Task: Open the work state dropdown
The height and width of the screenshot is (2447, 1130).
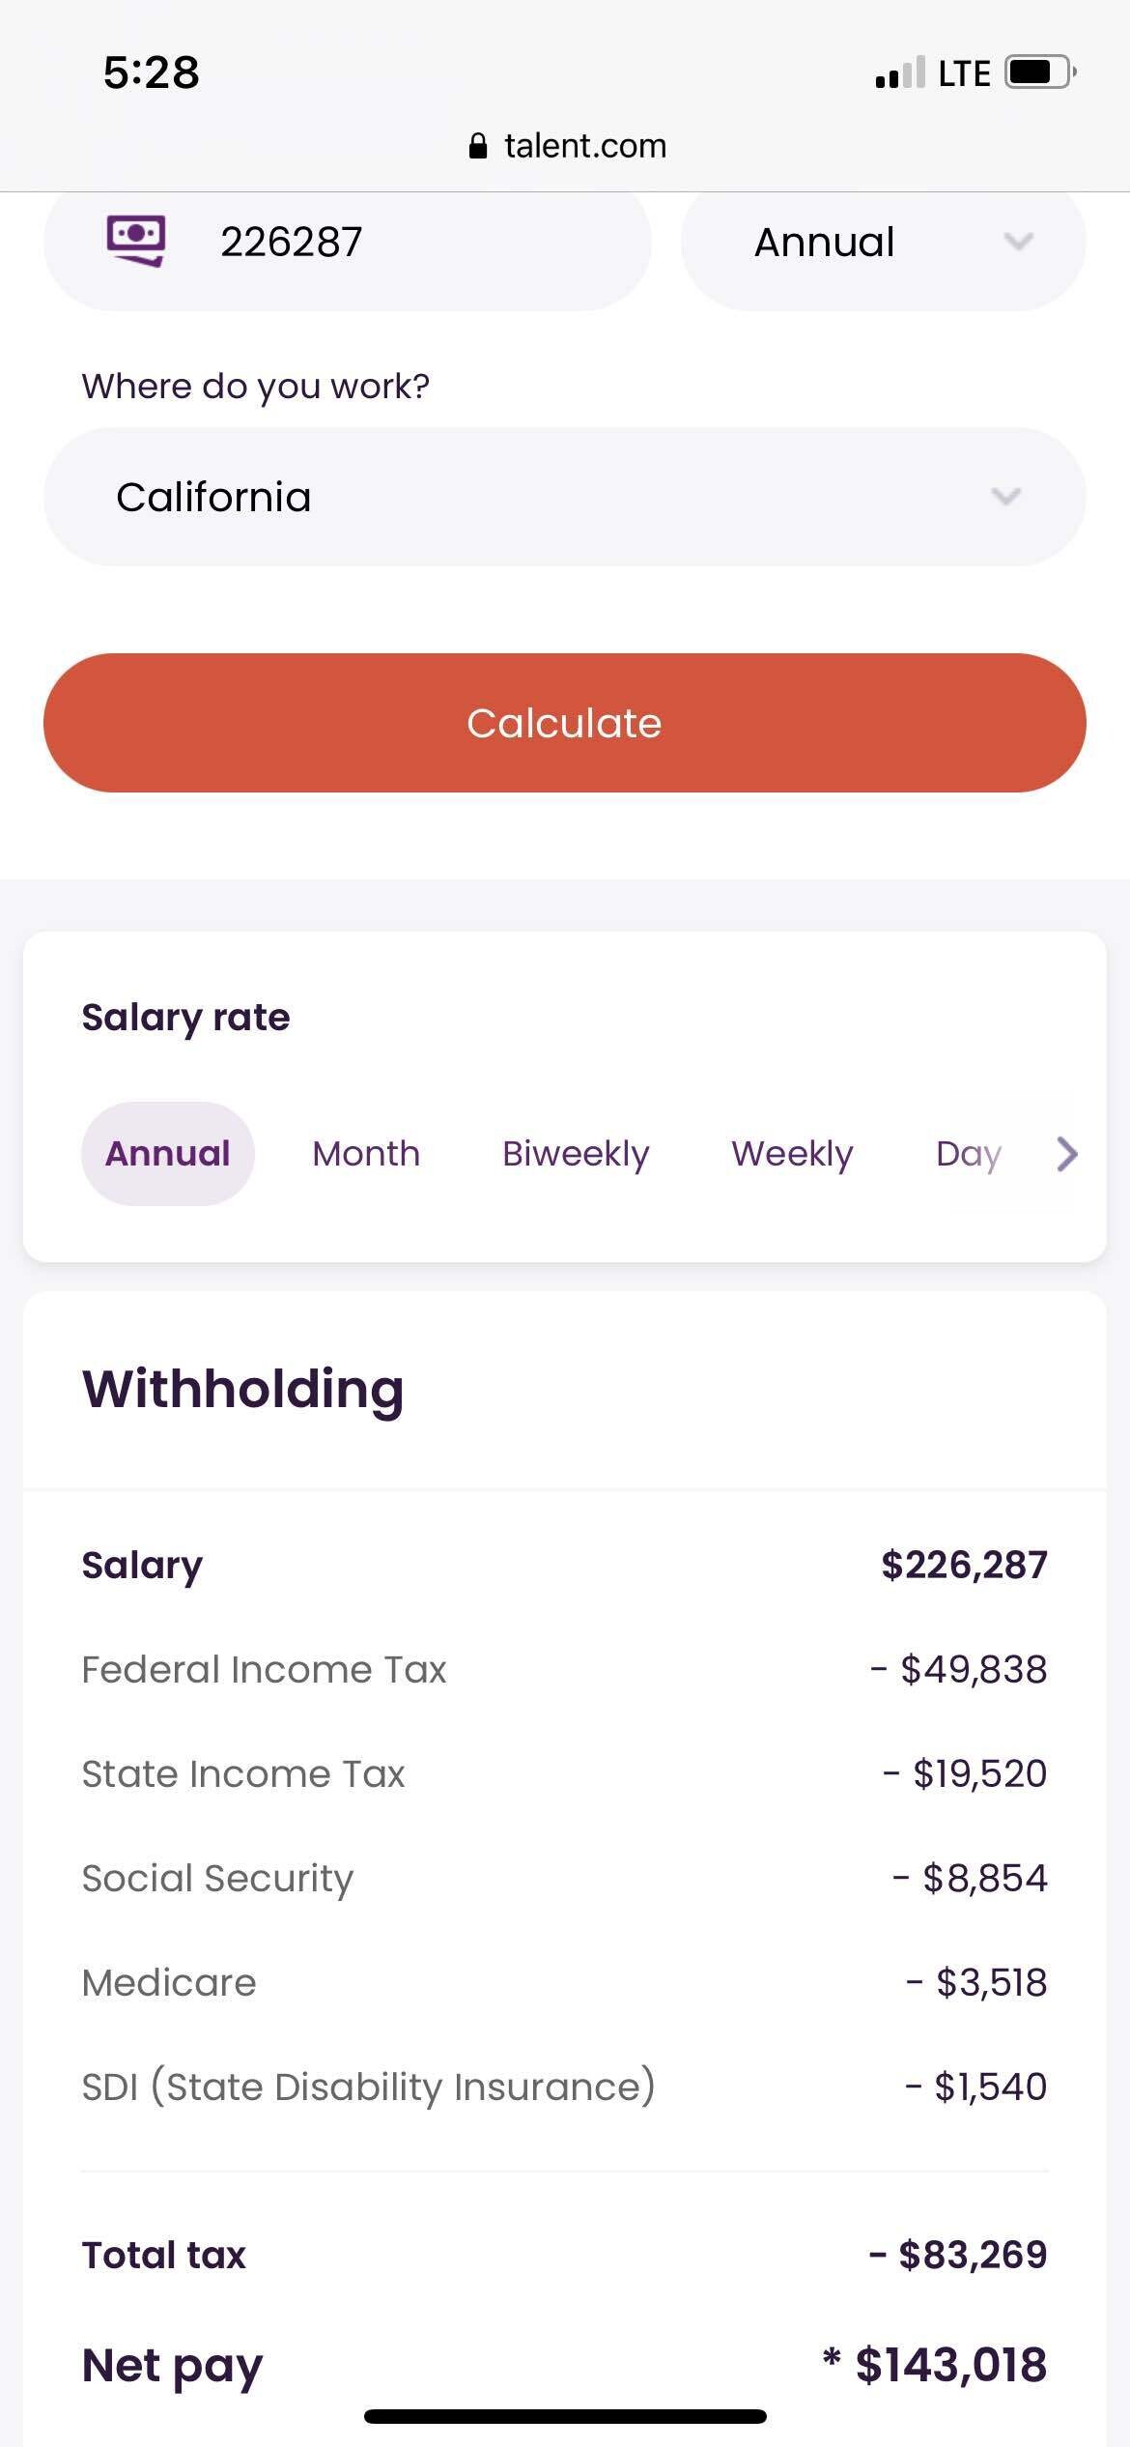Action: point(565,496)
